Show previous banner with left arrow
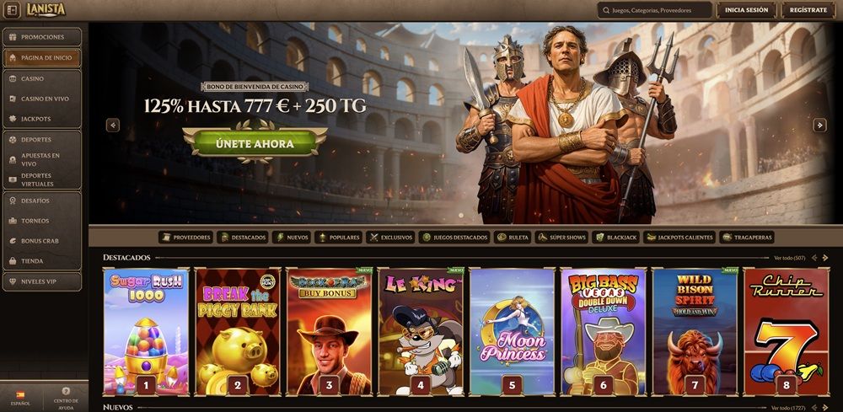Image resolution: width=843 pixels, height=412 pixels. 113,126
